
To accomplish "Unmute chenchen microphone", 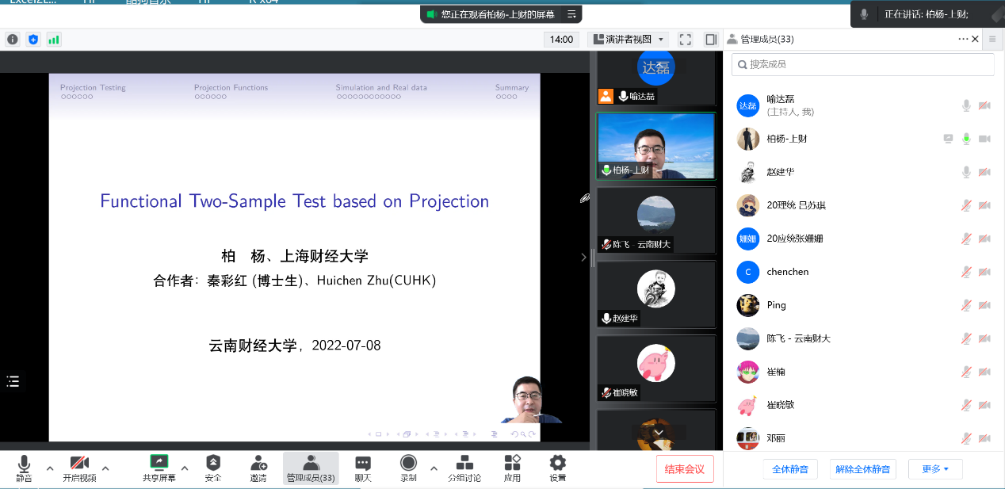I will (x=966, y=272).
